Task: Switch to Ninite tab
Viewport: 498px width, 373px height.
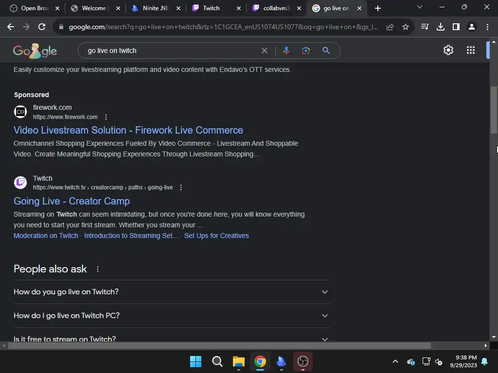Action: [156, 8]
